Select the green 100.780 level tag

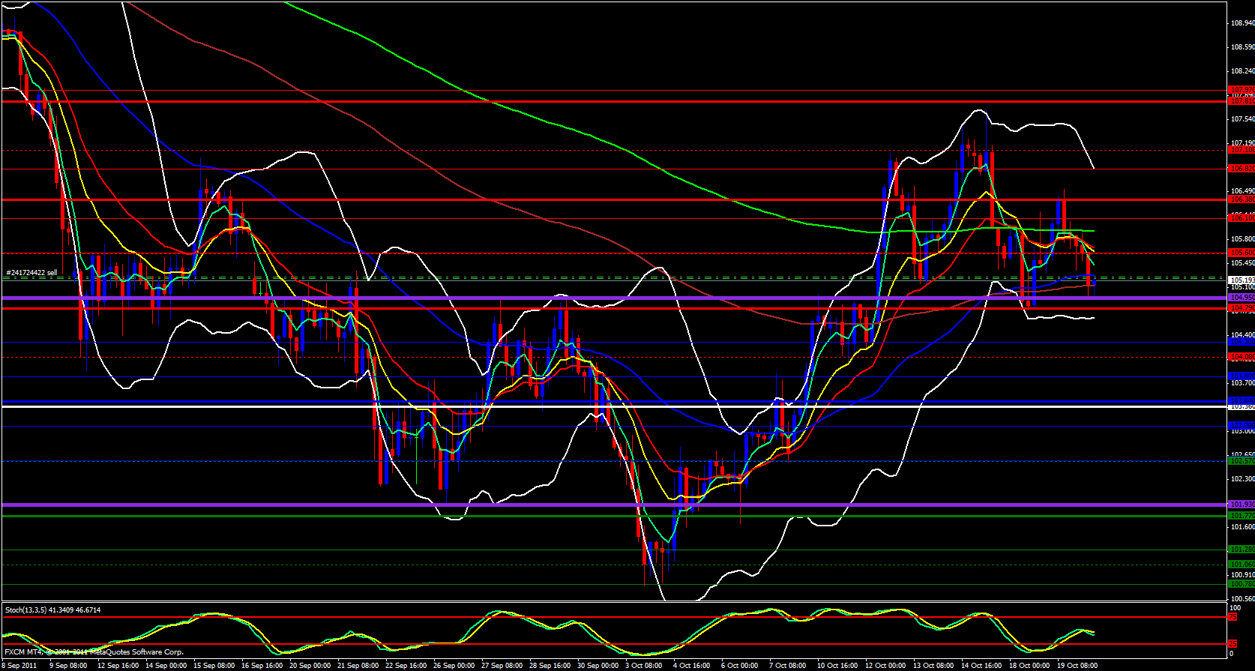[x=1242, y=584]
